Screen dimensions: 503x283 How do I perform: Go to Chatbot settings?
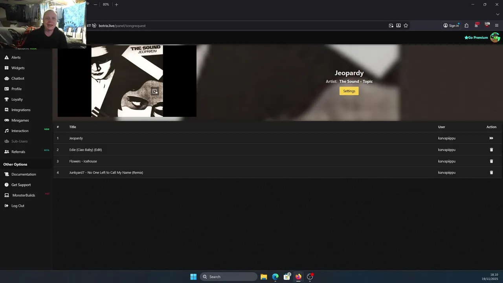pos(18,78)
